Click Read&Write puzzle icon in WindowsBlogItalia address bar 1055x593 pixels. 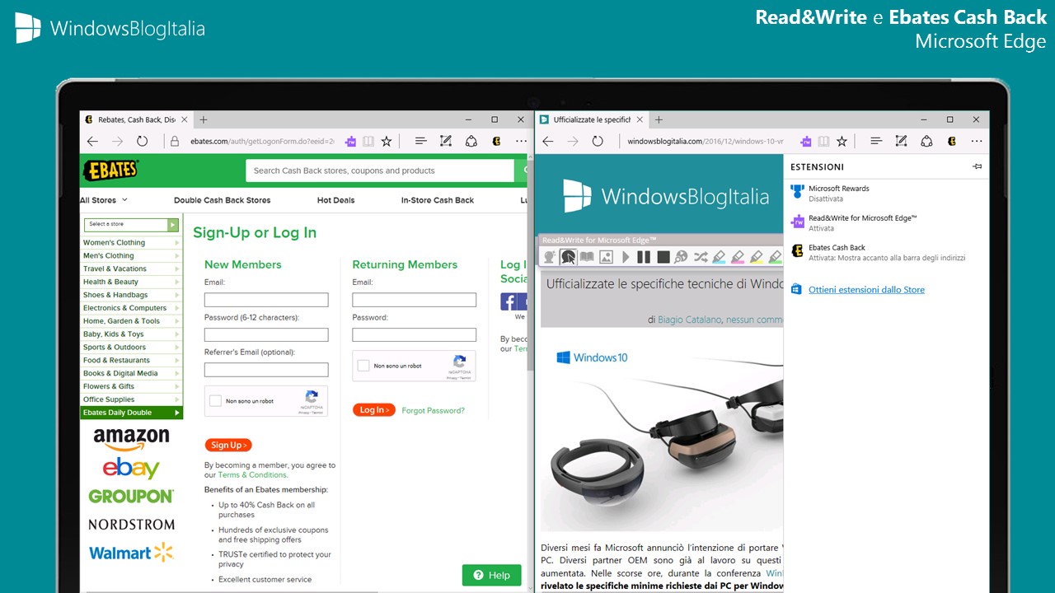tap(805, 141)
